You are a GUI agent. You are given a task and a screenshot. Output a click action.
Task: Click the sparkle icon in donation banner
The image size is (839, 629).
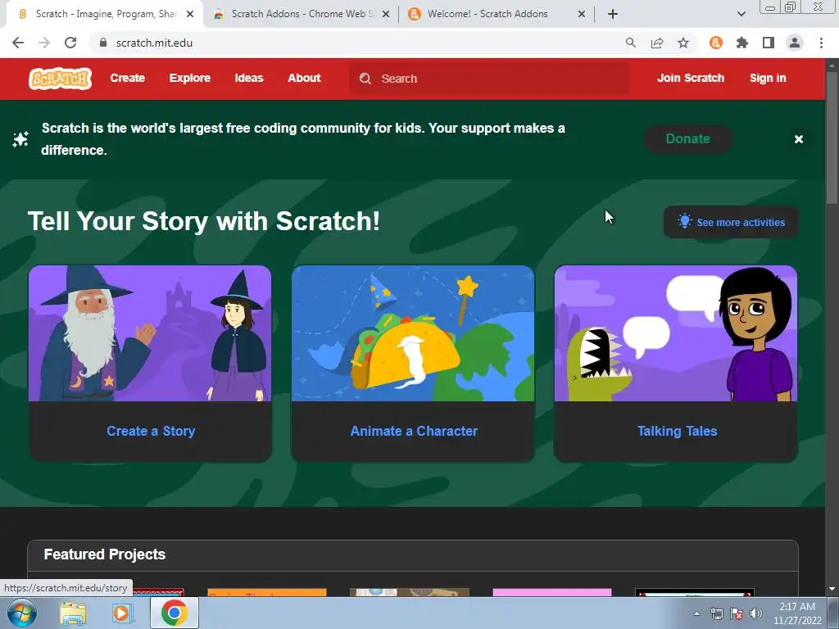pos(20,139)
